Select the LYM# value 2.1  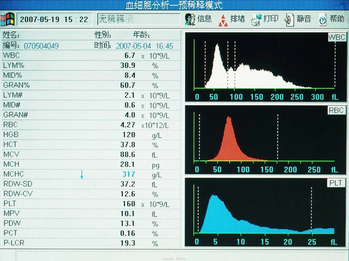(130, 95)
